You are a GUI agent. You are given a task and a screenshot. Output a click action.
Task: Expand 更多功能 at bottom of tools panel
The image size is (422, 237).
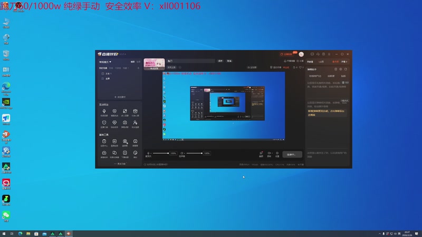click(120, 164)
